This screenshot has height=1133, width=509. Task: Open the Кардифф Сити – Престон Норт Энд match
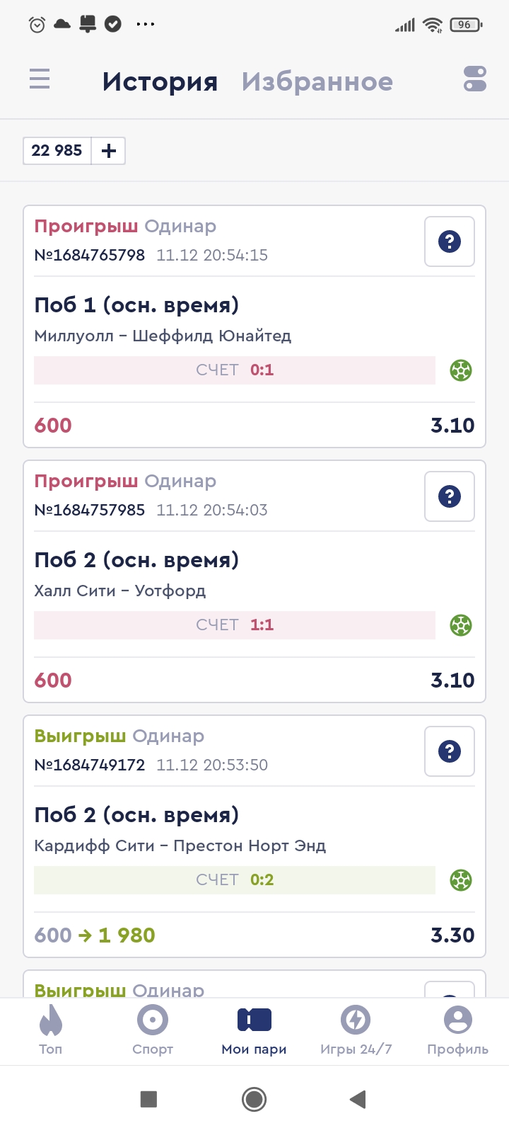tap(180, 846)
